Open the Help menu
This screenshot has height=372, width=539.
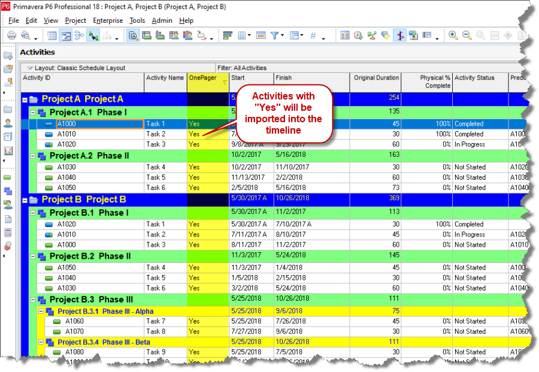click(x=186, y=20)
